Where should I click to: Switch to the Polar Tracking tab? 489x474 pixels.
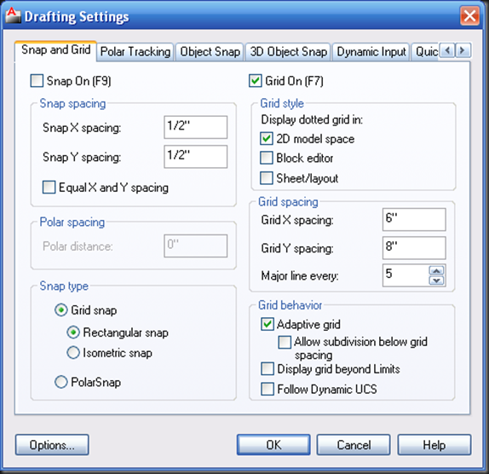click(135, 52)
